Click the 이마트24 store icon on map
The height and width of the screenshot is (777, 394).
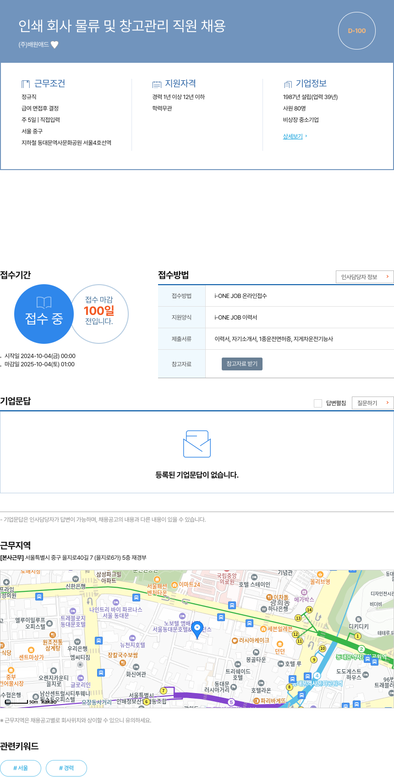coord(174,584)
